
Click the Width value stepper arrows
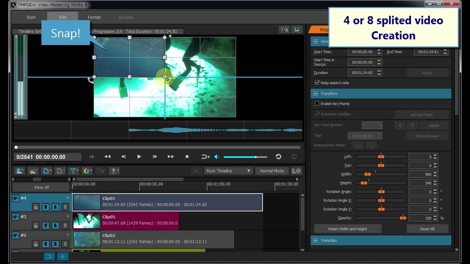[x=435, y=174]
